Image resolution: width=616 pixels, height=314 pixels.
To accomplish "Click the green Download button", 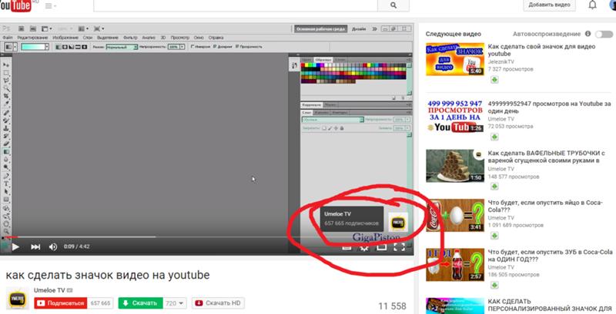I will [x=140, y=303].
